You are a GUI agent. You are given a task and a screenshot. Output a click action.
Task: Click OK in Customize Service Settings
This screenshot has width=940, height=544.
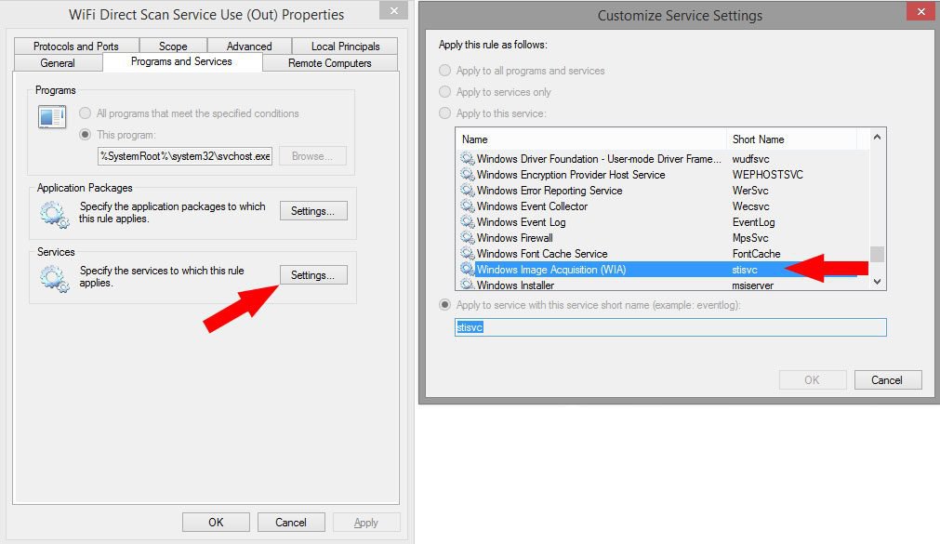click(x=813, y=379)
